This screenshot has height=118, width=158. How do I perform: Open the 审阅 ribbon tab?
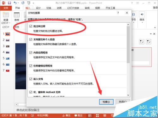[87, 8]
